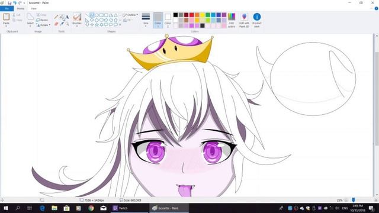The width and height of the screenshot is (379, 213).
Task: Pick the yellow color swatch
Action: click(x=203, y=15)
